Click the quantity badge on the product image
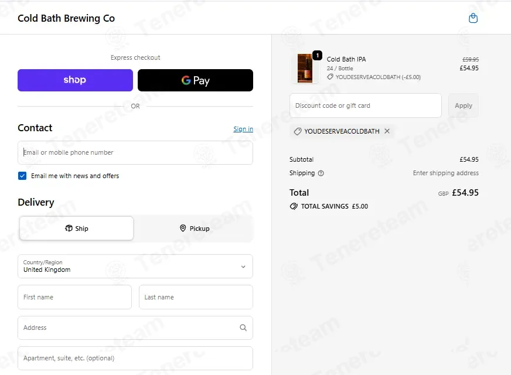Screen dimensions: 511x375 click(318, 56)
